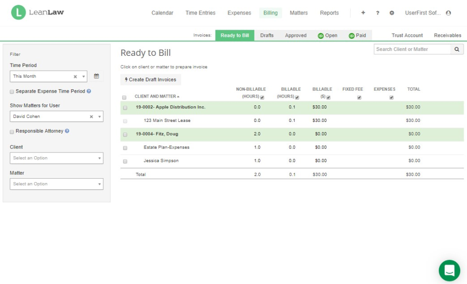467x284 pixels.
Task: Click help icon next to Responsible Attorney
Action: coord(67,131)
